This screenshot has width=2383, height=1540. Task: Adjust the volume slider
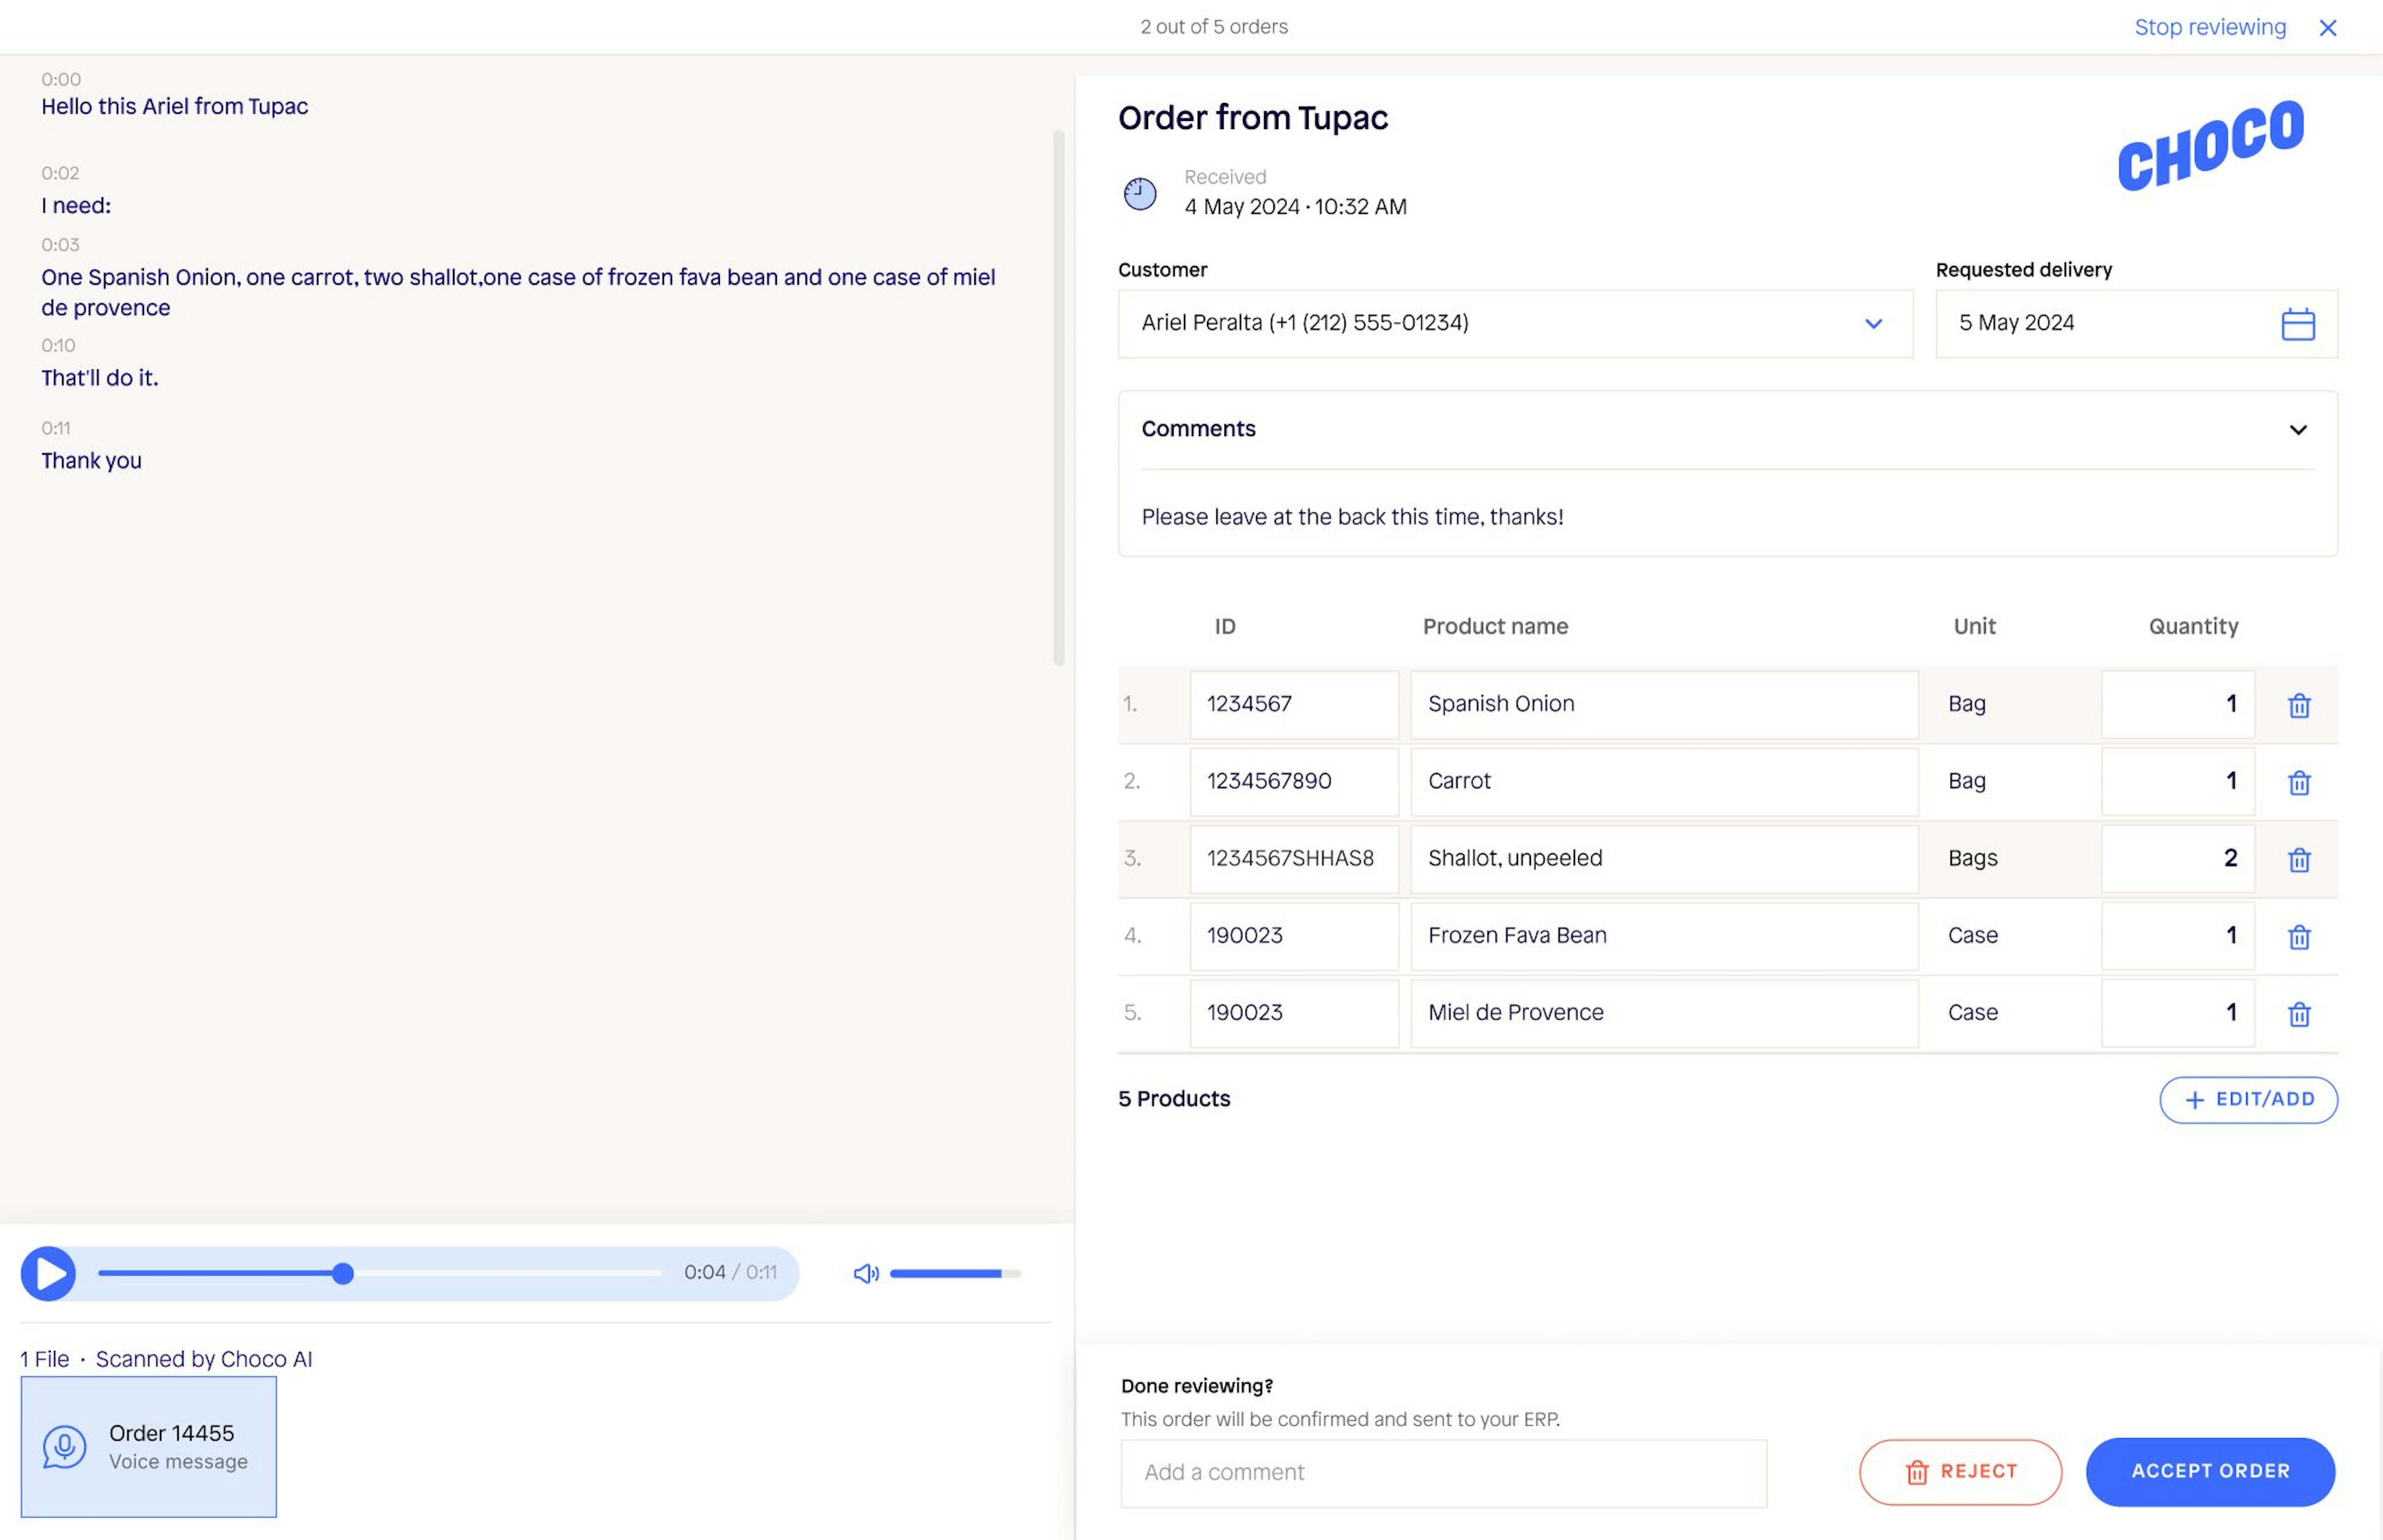click(x=954, y=1273)
